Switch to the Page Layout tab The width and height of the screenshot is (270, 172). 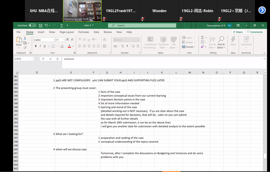pos(67,32)
